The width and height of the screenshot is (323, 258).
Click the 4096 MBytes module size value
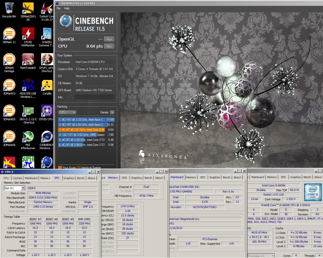tap(43, 193)
